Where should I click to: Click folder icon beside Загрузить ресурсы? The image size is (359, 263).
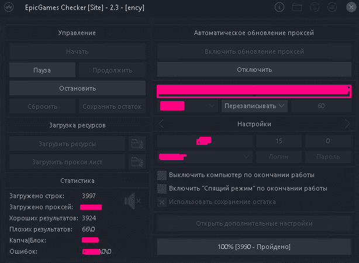click(137, 144)
